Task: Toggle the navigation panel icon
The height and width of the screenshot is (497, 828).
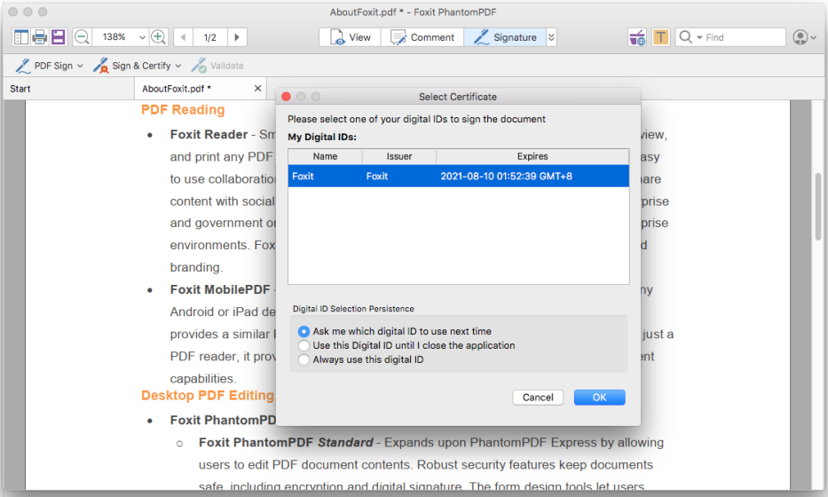Action: click(x=21, y=37)
